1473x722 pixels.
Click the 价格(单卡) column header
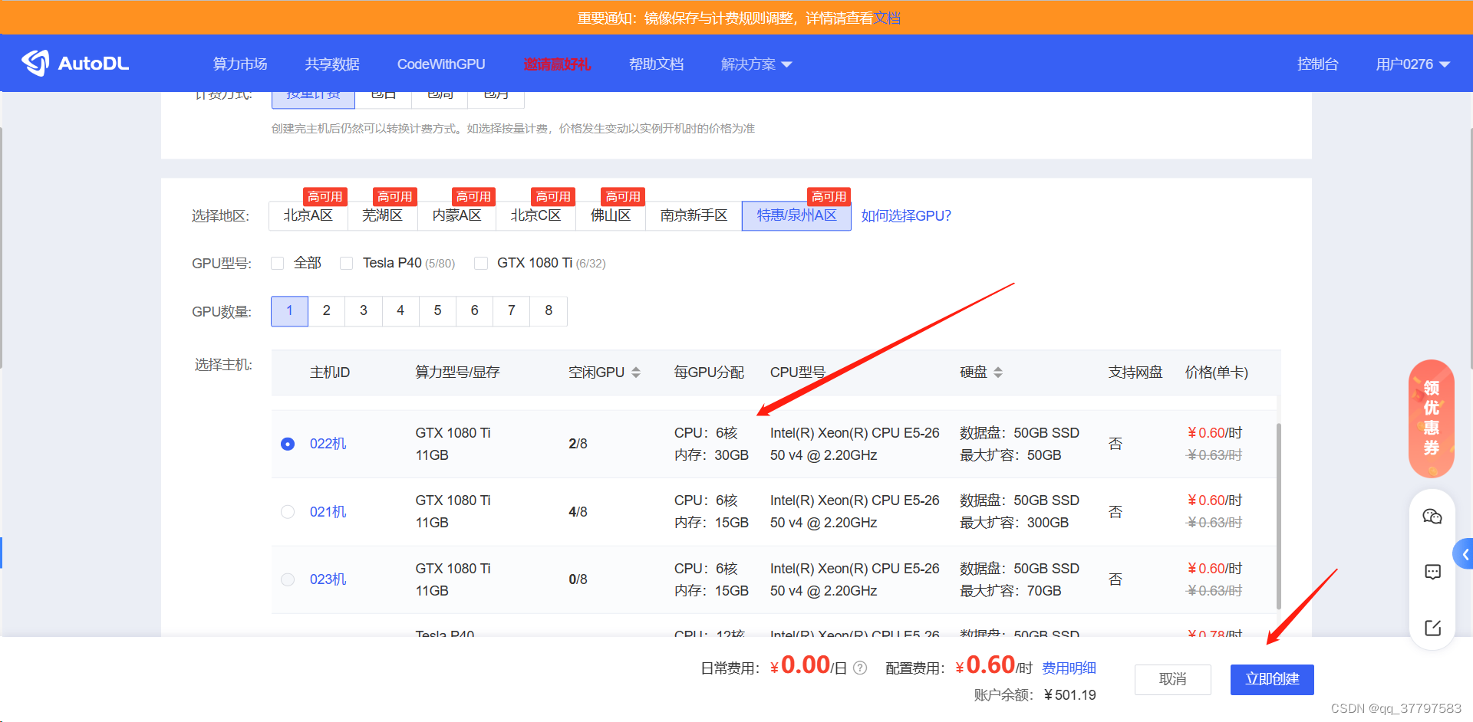coord(1217,372)
